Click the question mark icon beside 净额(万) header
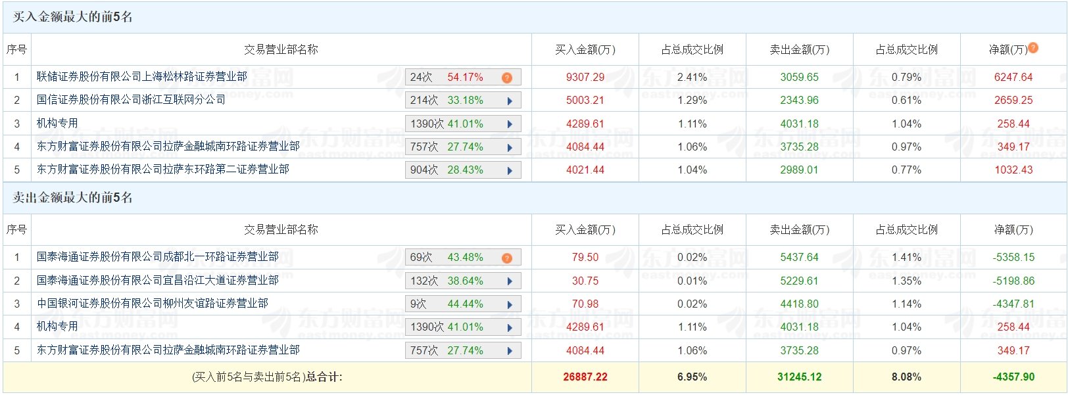 1033,48
